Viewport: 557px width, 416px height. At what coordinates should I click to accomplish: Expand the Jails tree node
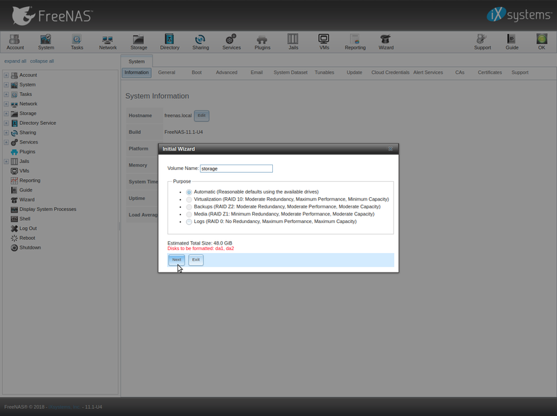[6, 162]
